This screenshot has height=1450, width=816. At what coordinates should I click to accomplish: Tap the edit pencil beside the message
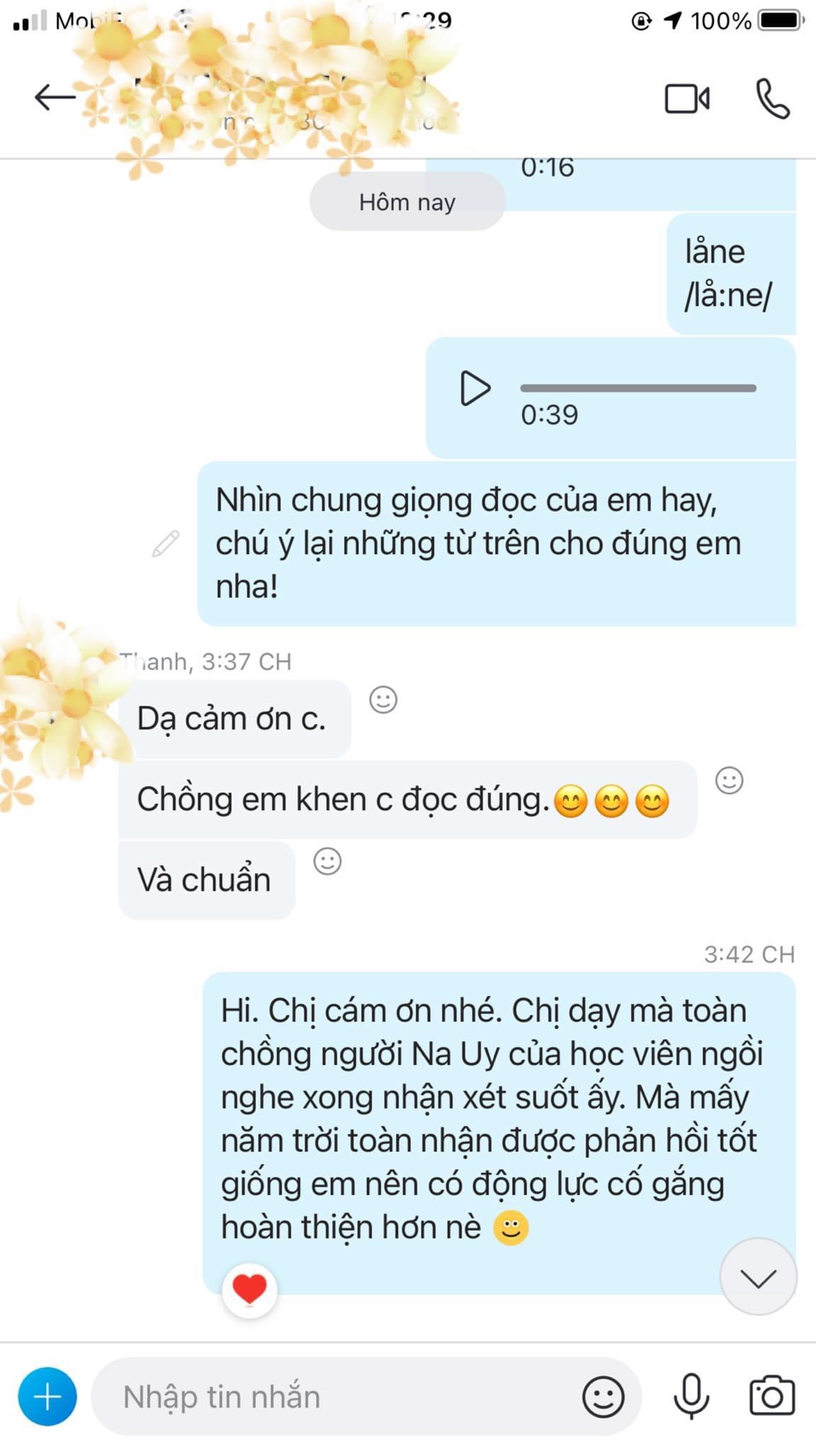coord(166,543)
